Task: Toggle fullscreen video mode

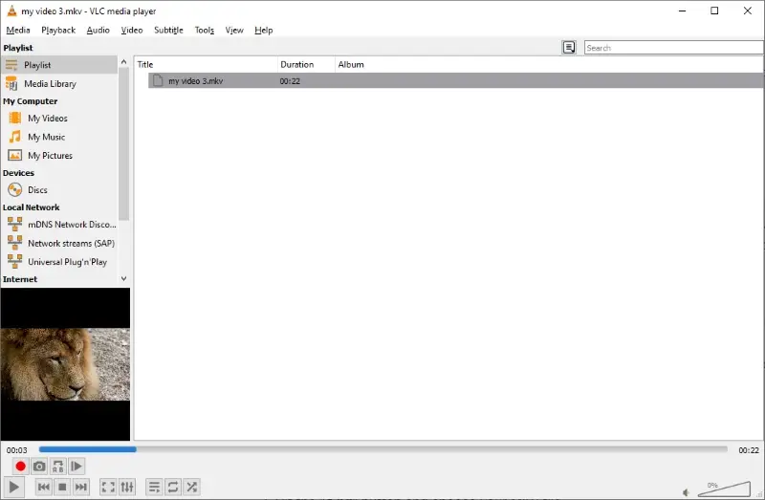Action: click(108, 488)
